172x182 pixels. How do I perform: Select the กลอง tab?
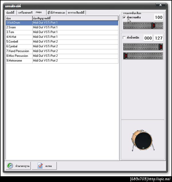click(x=40, y=12)
